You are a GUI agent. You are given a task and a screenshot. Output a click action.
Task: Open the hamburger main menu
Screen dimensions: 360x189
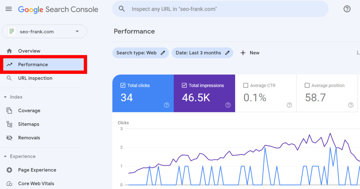point(9,9)
